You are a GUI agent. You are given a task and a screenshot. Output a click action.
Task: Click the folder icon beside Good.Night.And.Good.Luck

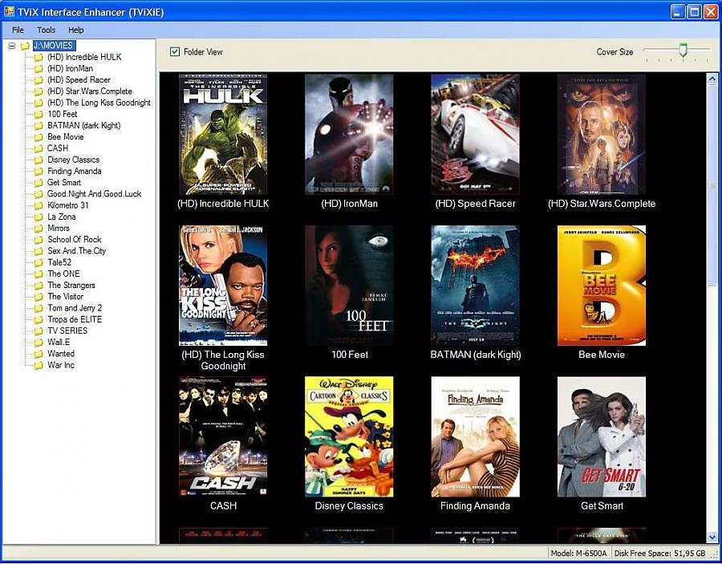39,194
